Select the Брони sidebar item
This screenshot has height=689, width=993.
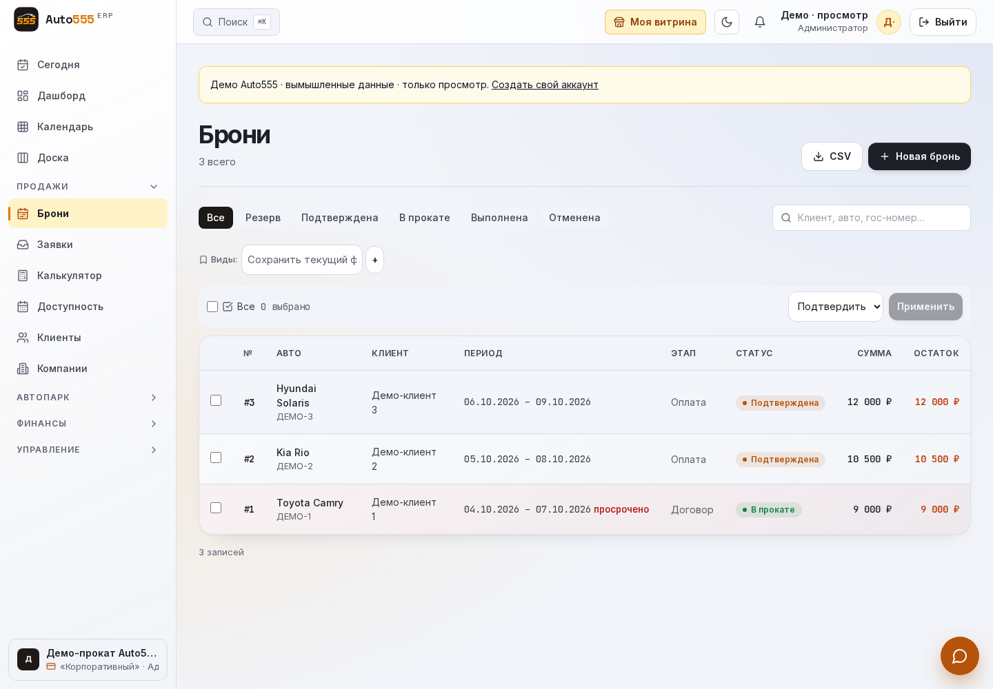point(88,214)
